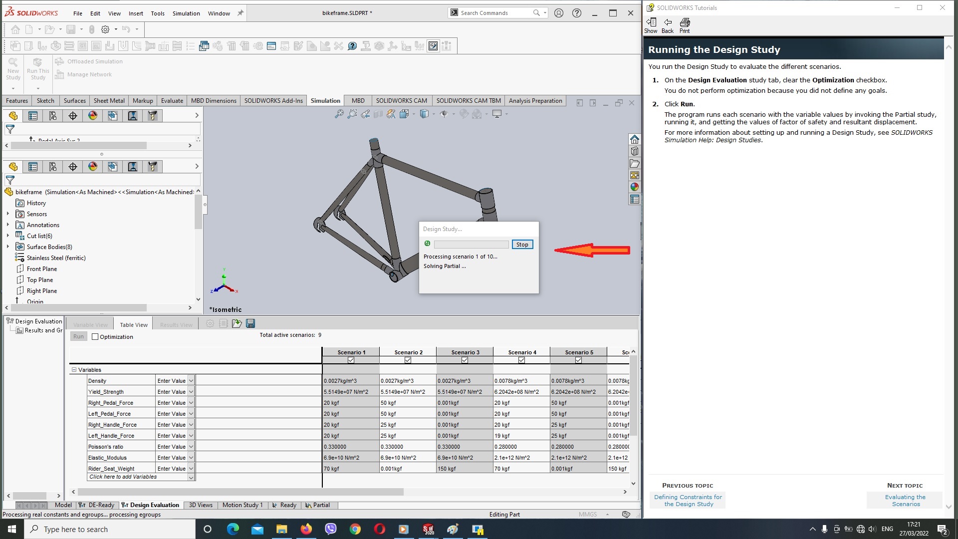The height and width of the screenshot is (539, 958).
Task: Open the Tools menu
Action: 158,13
